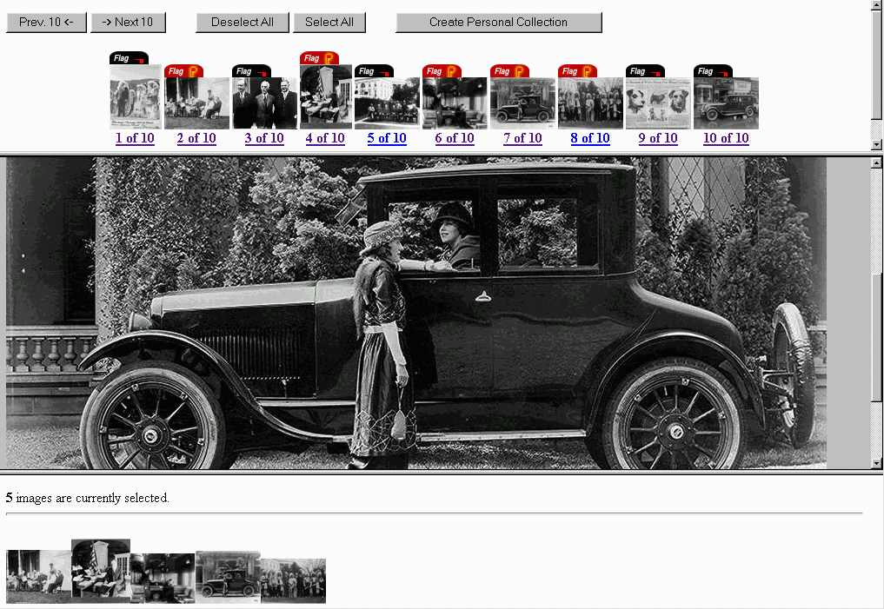Click scroll-down arrow of thumbnail strip pane
This screenshot has width=884, height=609.
click(x=876, y=144)
